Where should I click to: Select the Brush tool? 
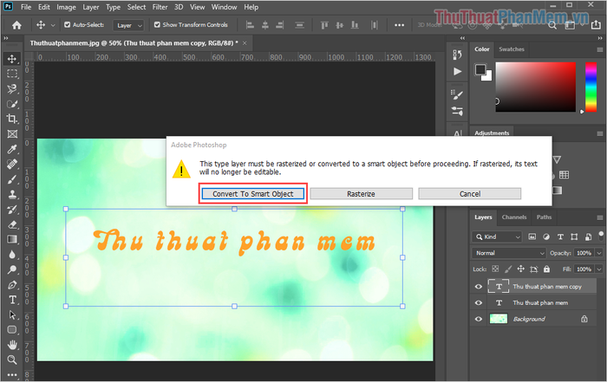tap(12, 179)
